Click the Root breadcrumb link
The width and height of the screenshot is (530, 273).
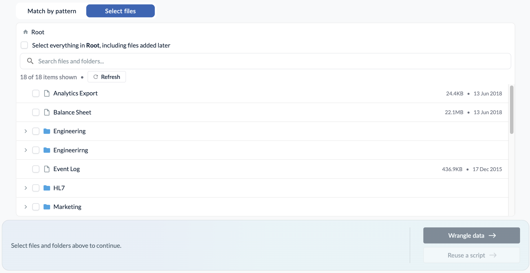tap(38, 32)
